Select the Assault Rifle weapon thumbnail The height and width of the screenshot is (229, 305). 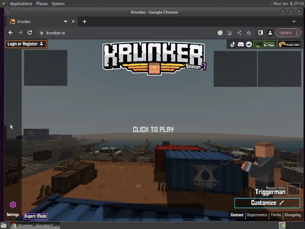294,189
